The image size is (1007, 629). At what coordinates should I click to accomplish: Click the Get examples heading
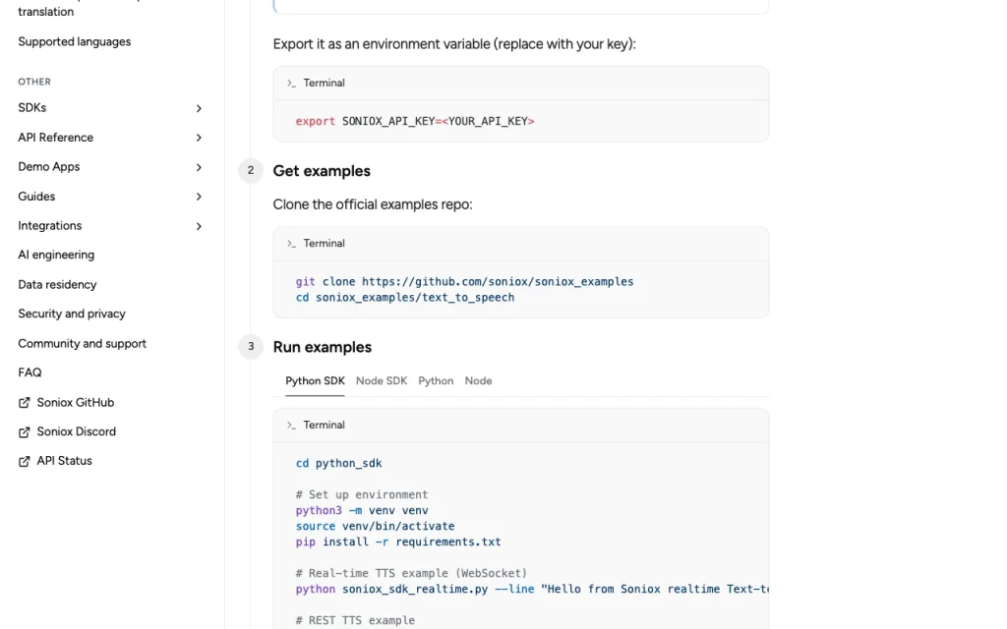322,171
